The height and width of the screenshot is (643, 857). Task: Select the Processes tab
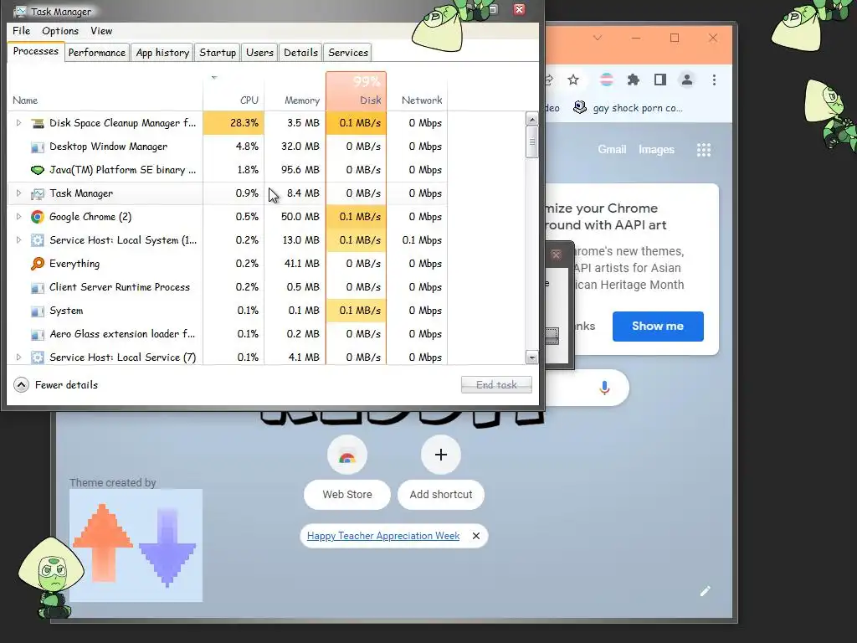(x=35, y=51)
